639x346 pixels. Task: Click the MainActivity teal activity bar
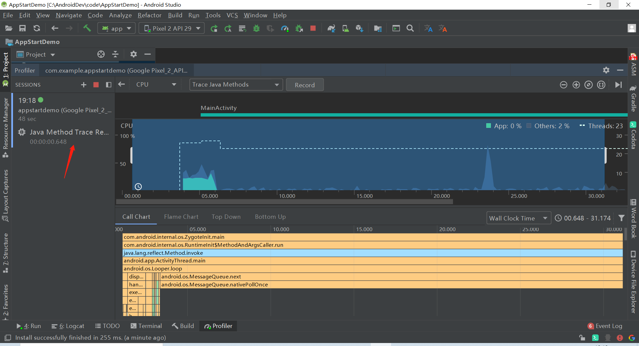tap(414, 115)
